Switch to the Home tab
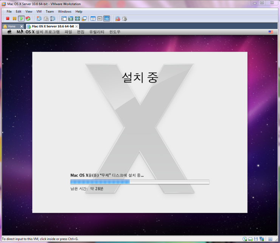Screen dimensions: 280x243 12,26
